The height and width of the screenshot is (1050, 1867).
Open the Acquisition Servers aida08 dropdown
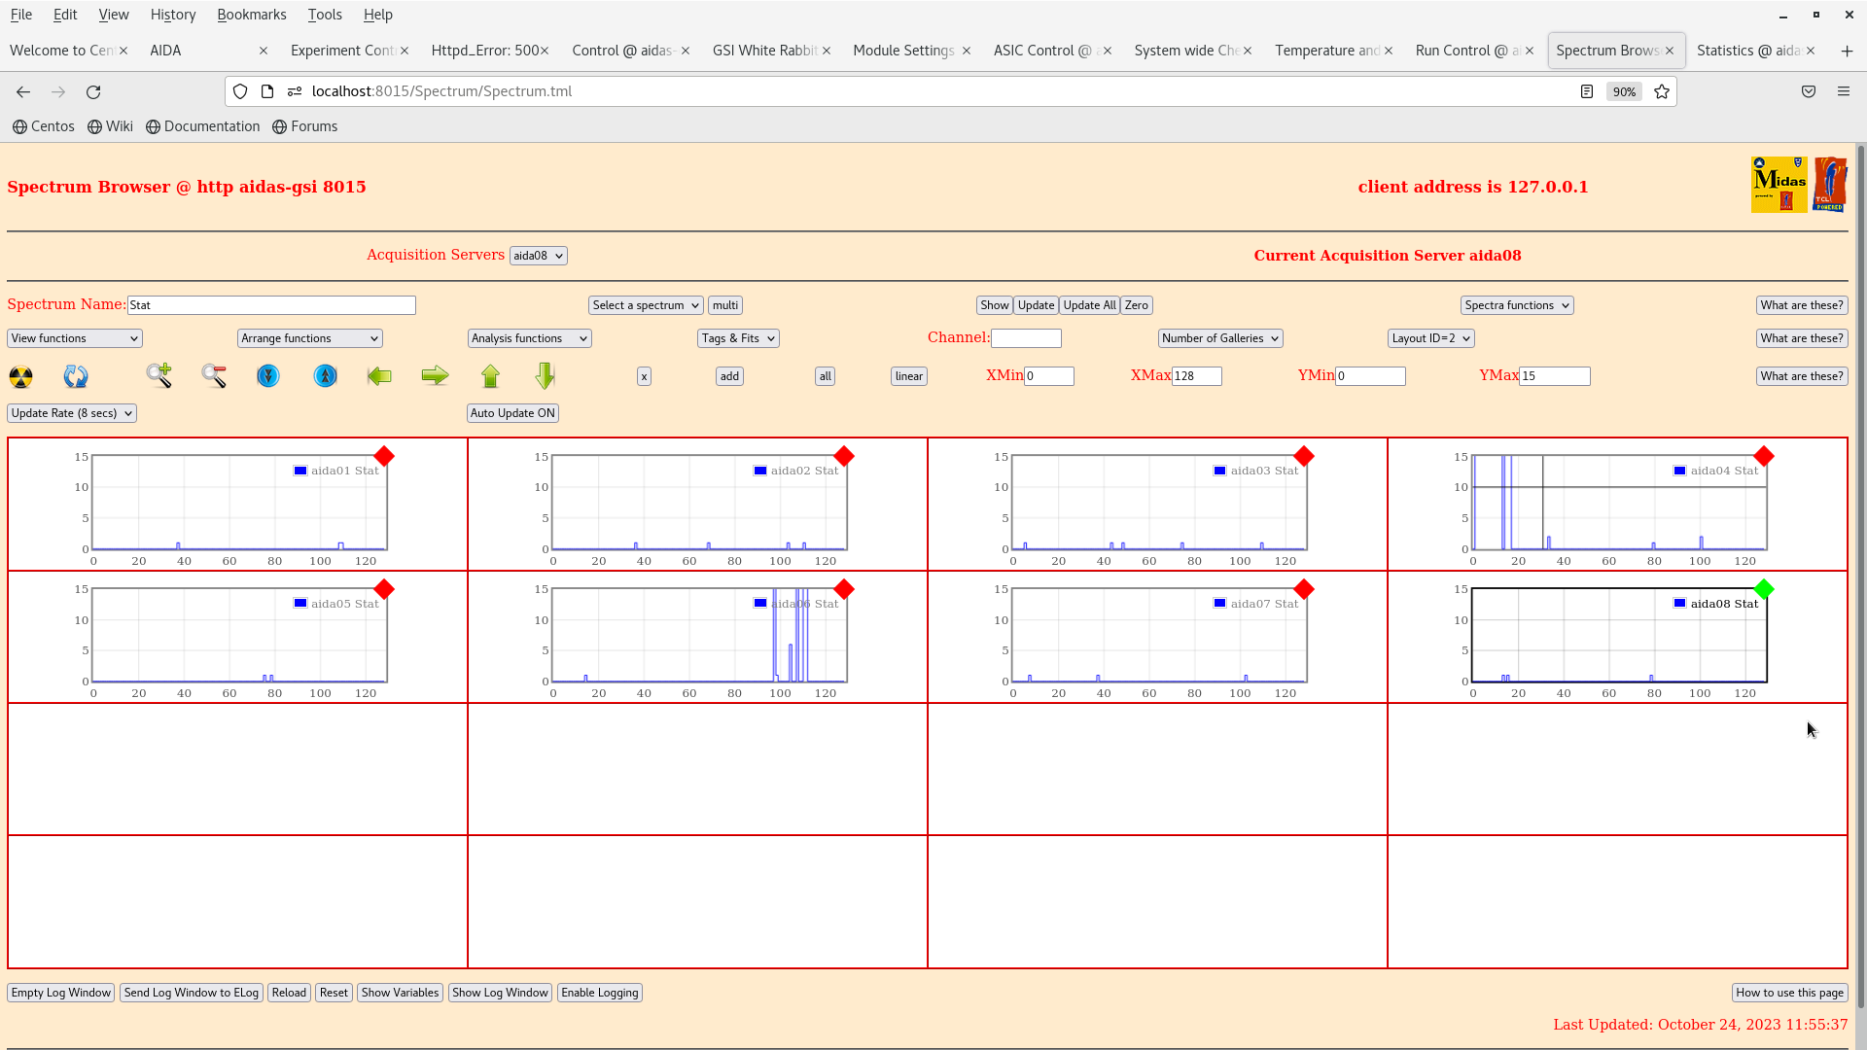click(538, 255)
